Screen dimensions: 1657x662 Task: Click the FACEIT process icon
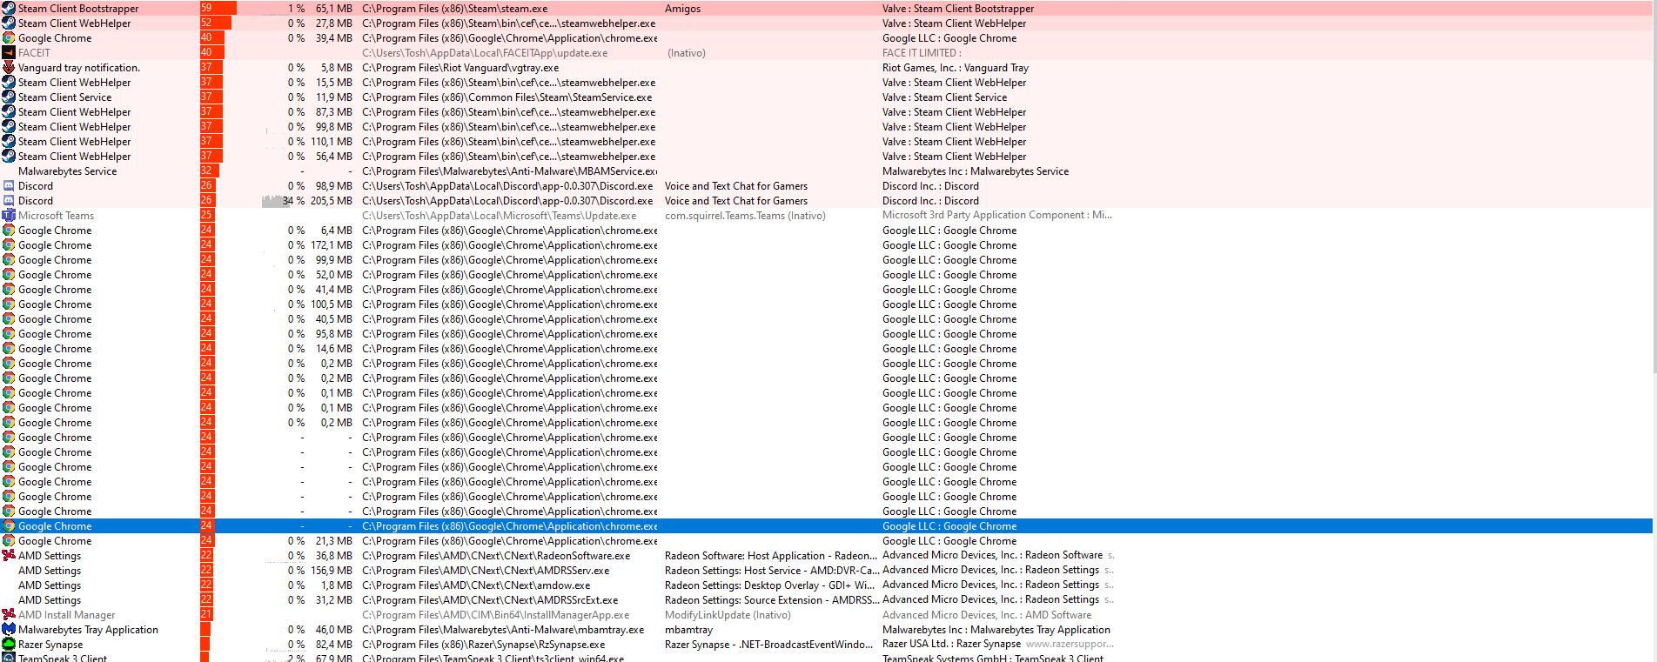coord(9,53)
